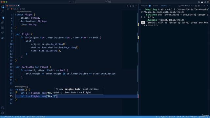Click the UTF-8 encoding status item
The image size is (210, 118).
178,117
